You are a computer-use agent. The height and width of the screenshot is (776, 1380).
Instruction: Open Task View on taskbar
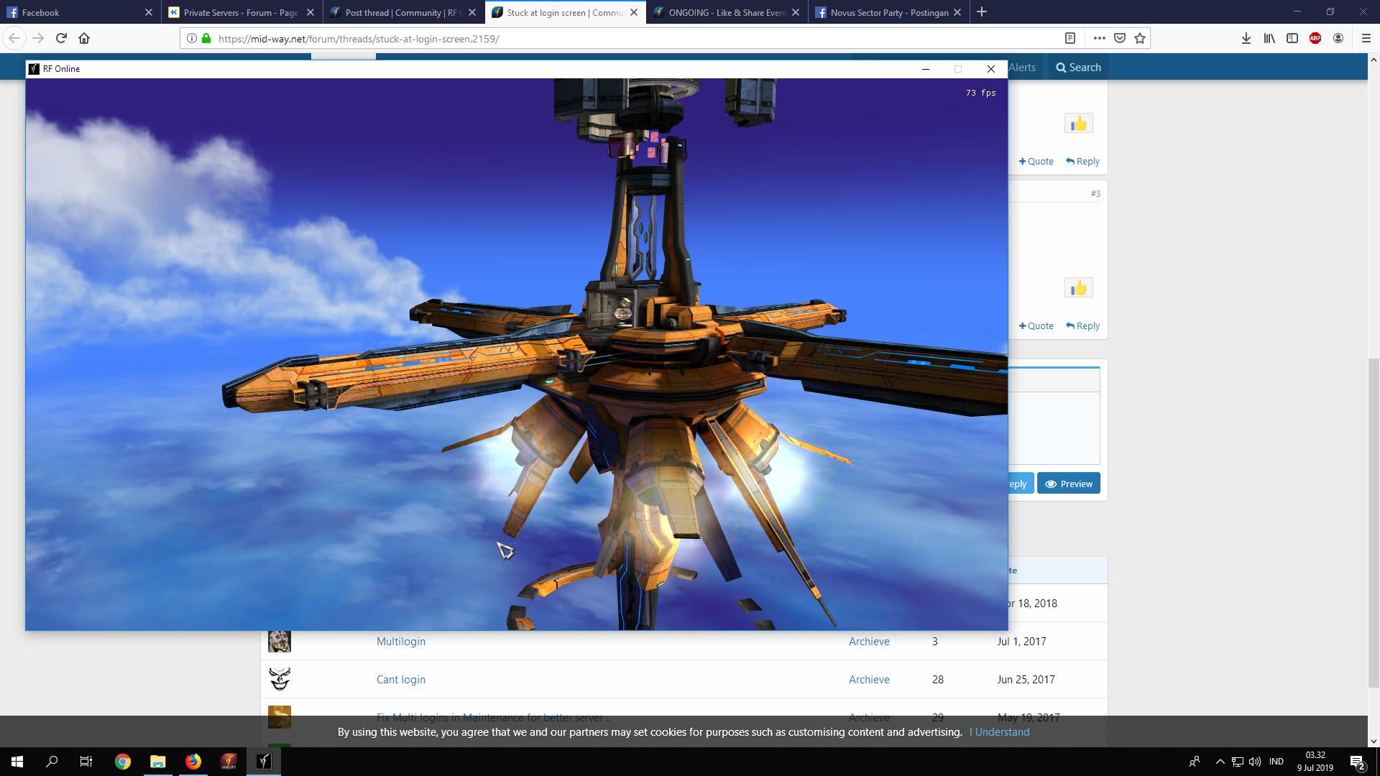pyautogui.click(x=86, y=762)
